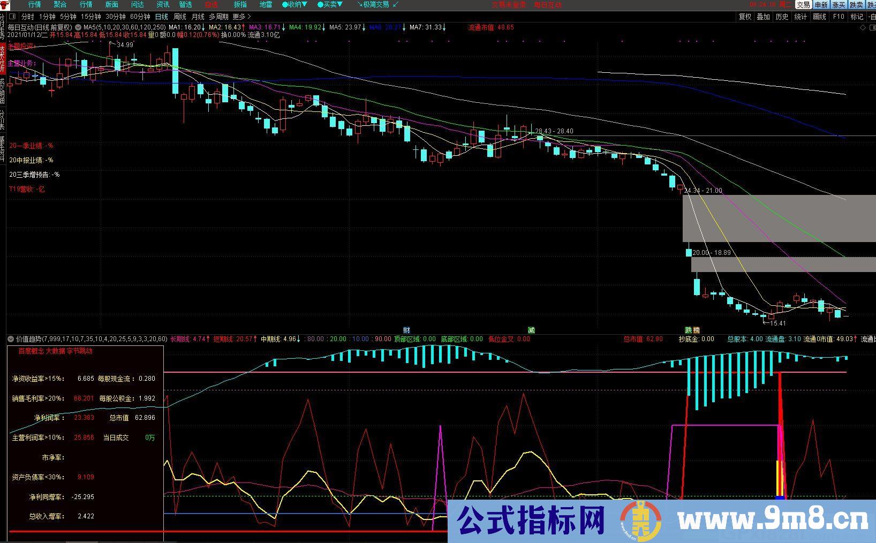Image resolution: width=876 pixels, height=543 pixels.
Task: Click the 销售毛利率 value 66.201
Action: [x=84, y=398]
